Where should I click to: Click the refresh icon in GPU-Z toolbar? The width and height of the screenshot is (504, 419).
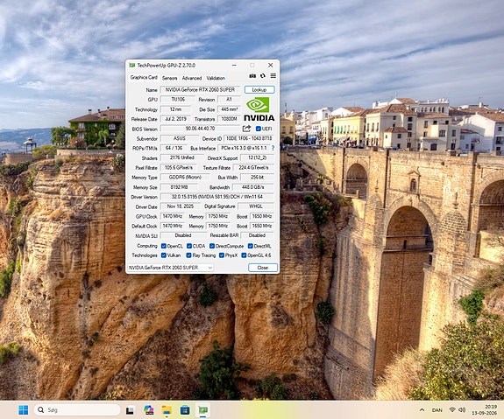(x=263, y=76)
